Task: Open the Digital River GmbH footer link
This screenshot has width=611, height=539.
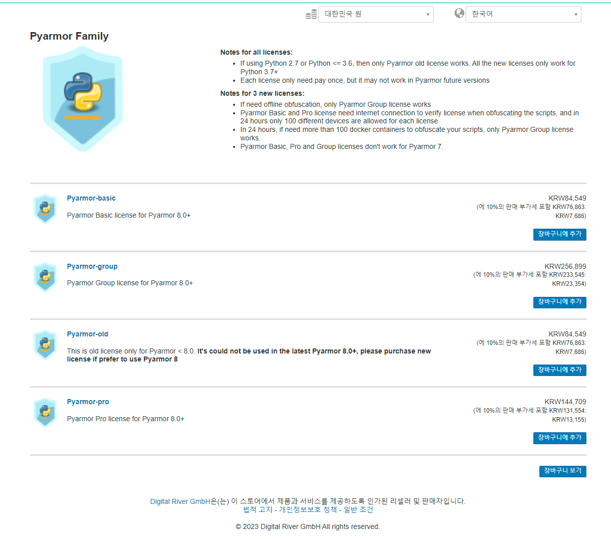Action: 180,501
